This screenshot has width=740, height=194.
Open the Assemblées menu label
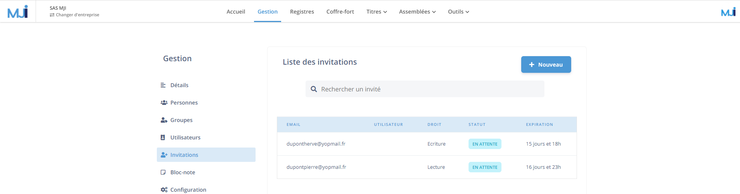(415, 12)
